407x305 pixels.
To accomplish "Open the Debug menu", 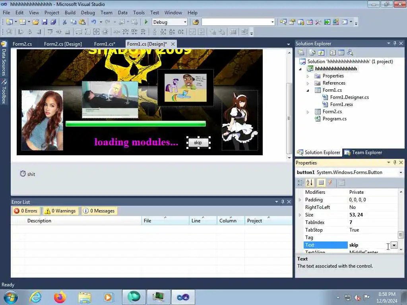I will (x=88, y=12).
